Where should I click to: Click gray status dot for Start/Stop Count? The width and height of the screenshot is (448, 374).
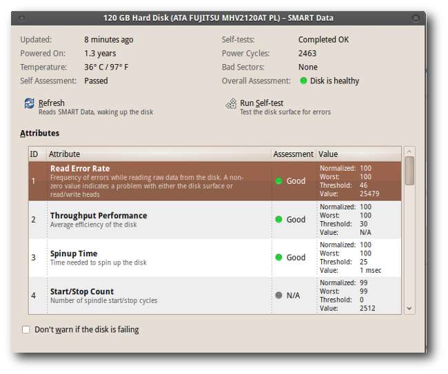(x=278, y=295)
